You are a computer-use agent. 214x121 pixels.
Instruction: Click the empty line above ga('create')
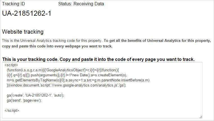pos(102,90)
